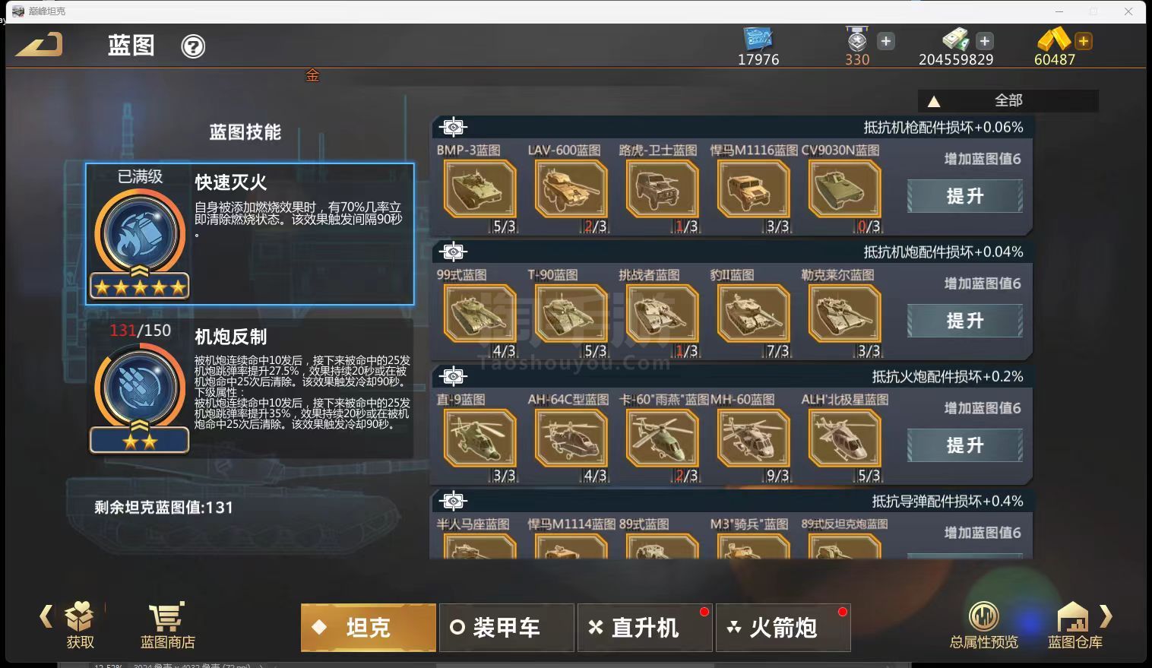1152x668 pixels.
Task: Open 蓝图仓库 warehouse icon
Action: [x=1073, y=616]
